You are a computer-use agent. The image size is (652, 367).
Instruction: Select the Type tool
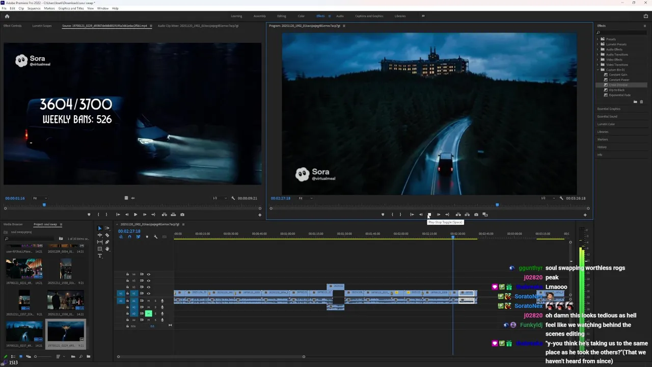[x=100, y=256]
